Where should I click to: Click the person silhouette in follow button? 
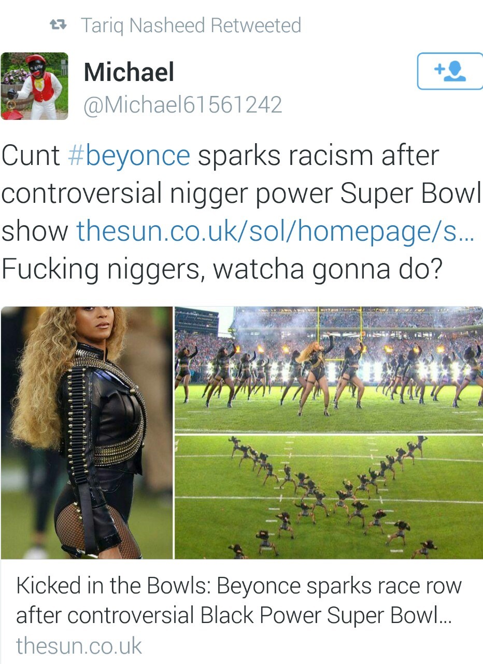(x=455, y=71)
